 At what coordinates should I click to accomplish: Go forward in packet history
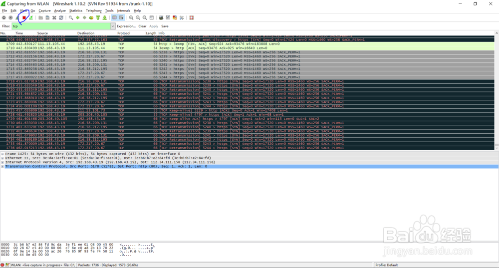84,18
